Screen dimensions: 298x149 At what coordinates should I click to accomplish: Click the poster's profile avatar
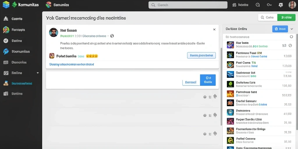[54, 32]
